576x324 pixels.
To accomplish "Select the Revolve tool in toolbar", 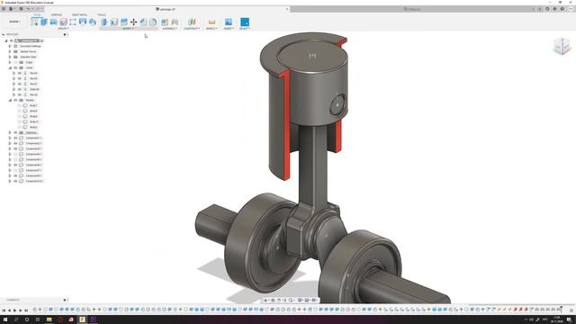I will click(54, 22).
